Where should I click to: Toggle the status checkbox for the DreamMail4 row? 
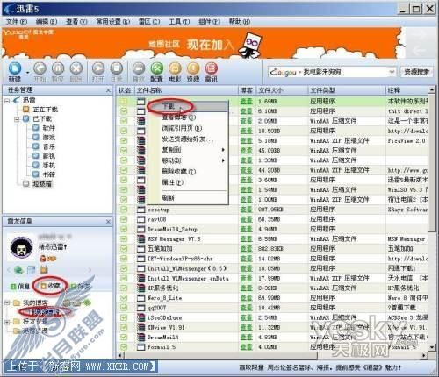pyautogui.click(x=124, y=337)
